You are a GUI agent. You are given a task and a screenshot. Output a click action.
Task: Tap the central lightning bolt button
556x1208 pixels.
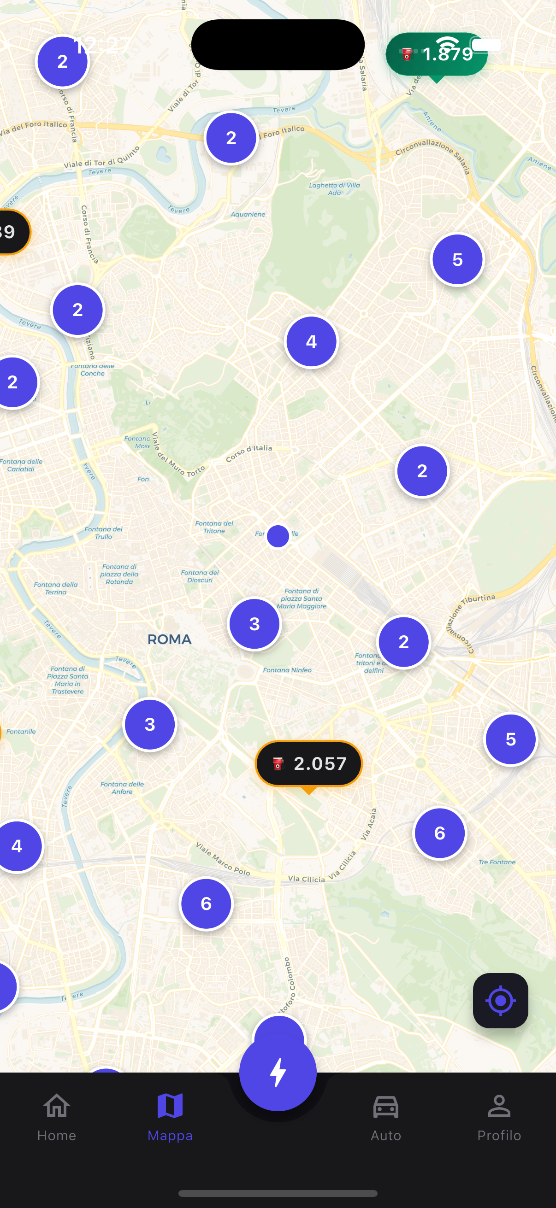278,1072
